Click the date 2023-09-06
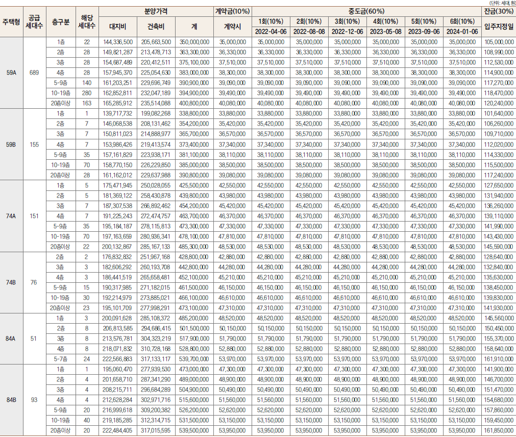516x437 pixels. tap(424, 32)
